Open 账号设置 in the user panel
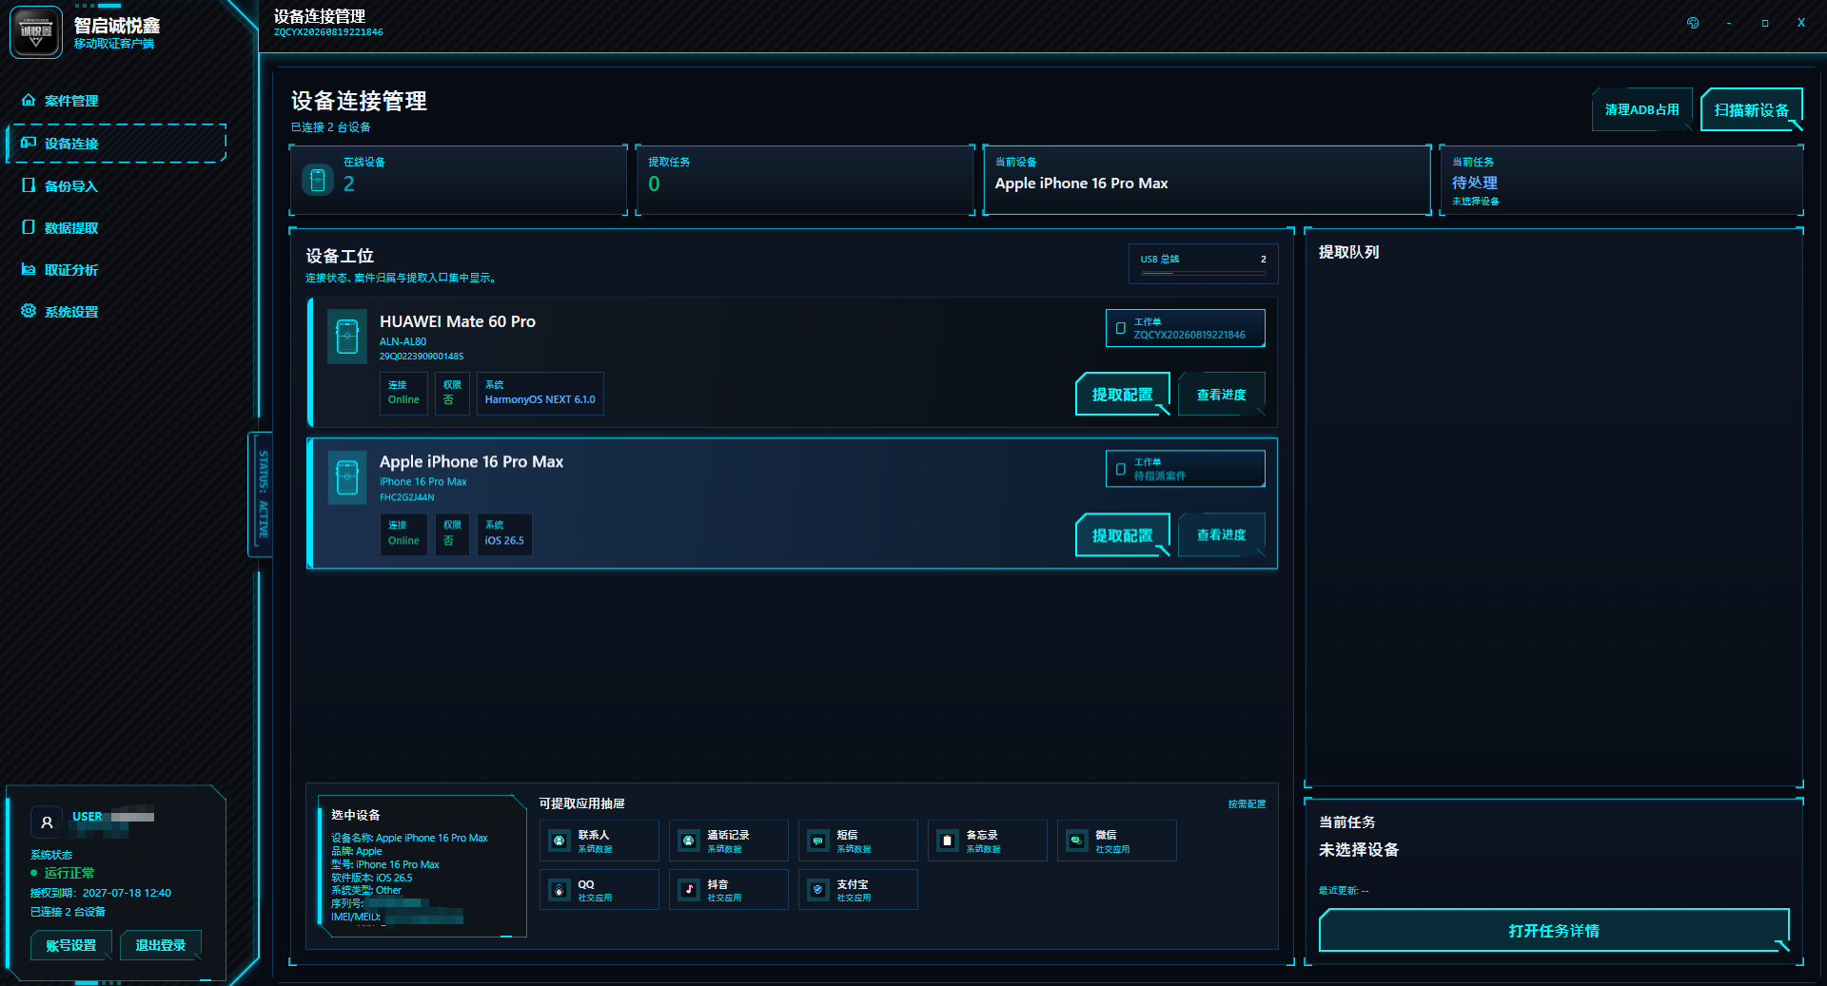The height and width of the screenshot is (986, 1827). coord(71,945)
